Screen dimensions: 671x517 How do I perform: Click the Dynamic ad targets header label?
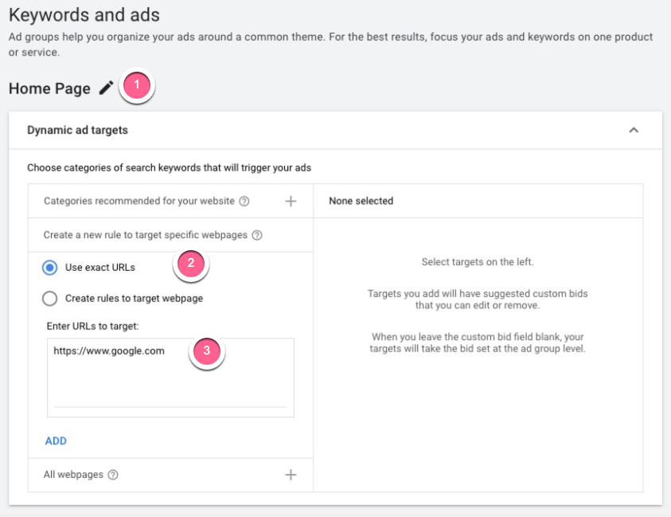[77, 130]
